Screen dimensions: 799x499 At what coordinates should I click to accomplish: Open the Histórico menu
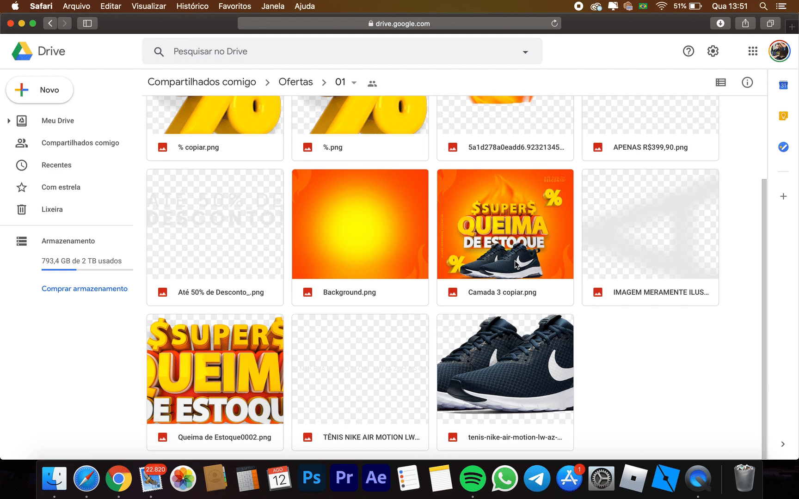click(x=192, y=6)
